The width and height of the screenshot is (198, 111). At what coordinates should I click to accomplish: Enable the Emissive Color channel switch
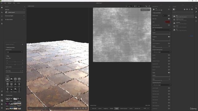(x=169, y=97)
